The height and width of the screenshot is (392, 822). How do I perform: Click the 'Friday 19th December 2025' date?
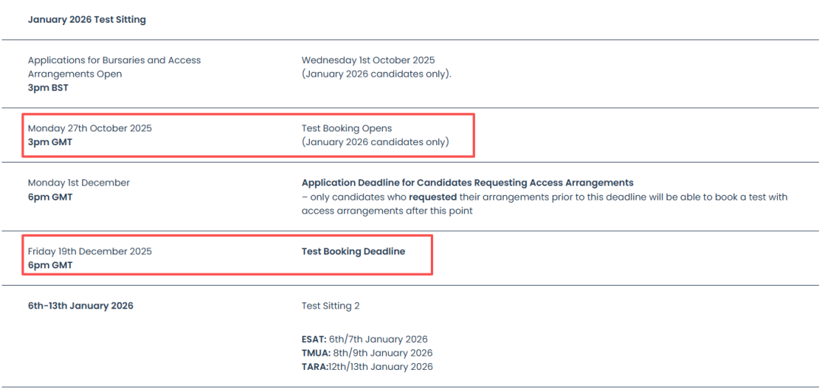(90, 251)
